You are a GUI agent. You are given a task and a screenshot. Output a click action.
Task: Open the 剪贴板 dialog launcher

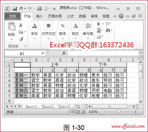25,46
